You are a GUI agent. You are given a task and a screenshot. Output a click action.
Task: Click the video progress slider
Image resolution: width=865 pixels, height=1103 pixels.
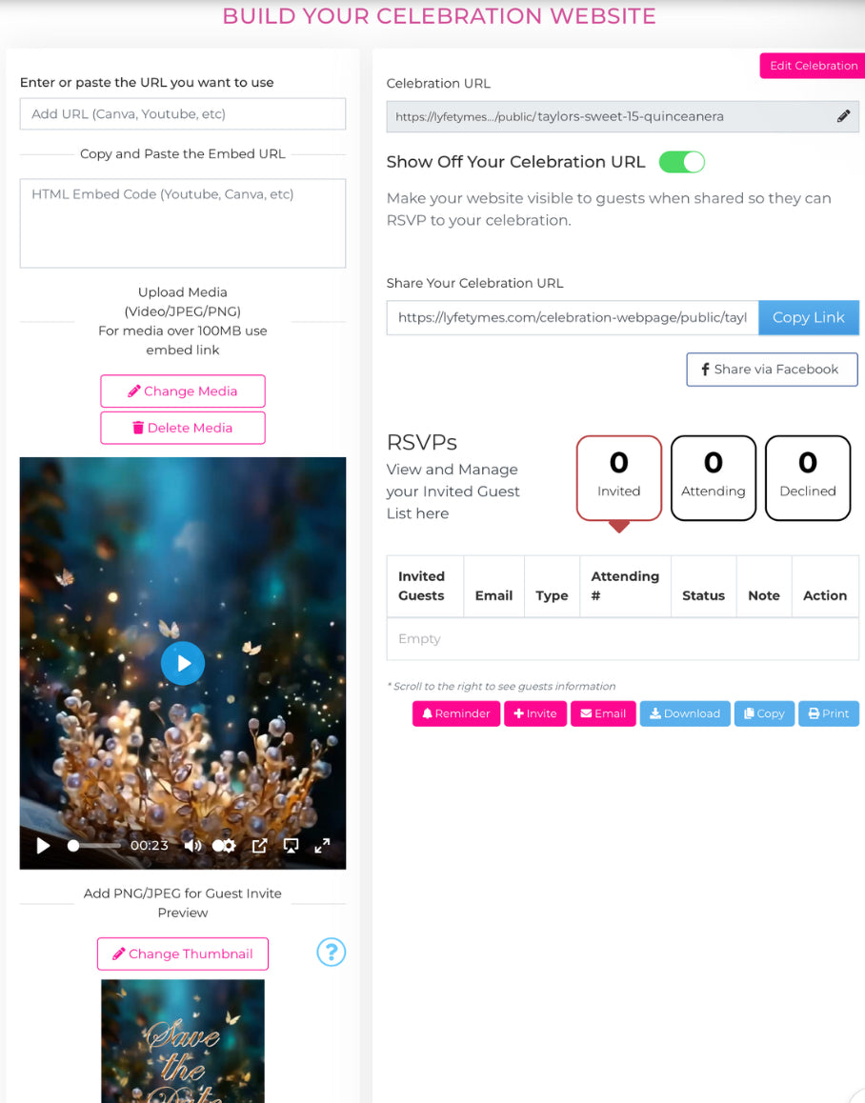[x=94, y=846]
